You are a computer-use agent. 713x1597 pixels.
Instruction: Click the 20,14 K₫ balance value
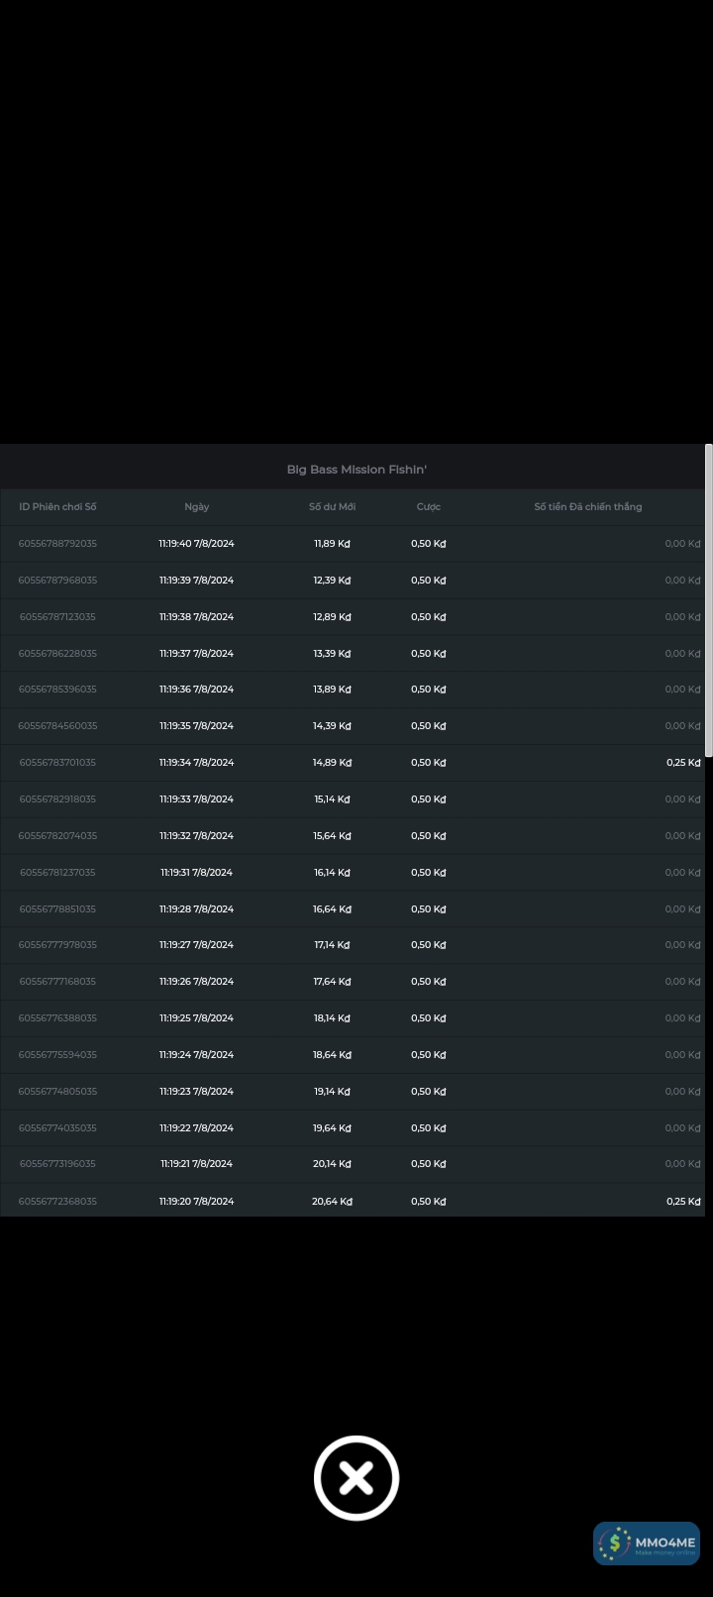tap(332, 1164)
